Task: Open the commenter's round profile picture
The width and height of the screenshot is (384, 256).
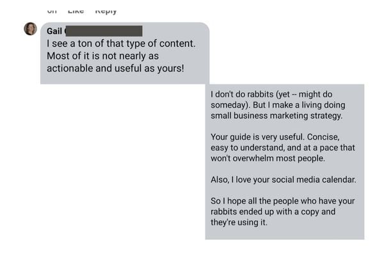Action: coord(30,29)
